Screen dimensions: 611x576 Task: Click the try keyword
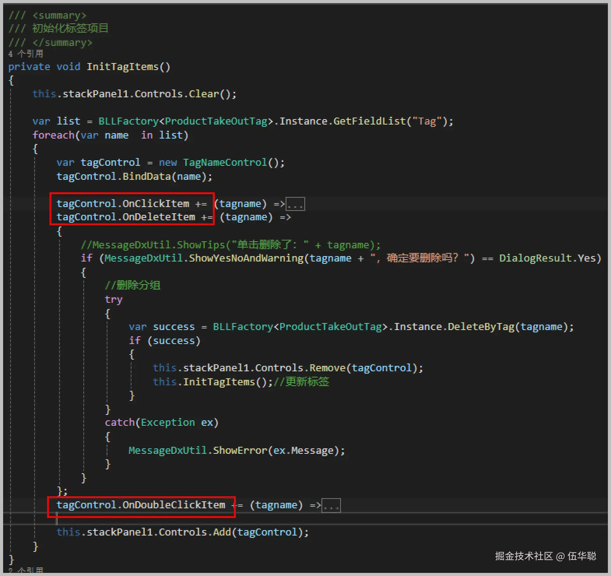click(x=114, y=300)
